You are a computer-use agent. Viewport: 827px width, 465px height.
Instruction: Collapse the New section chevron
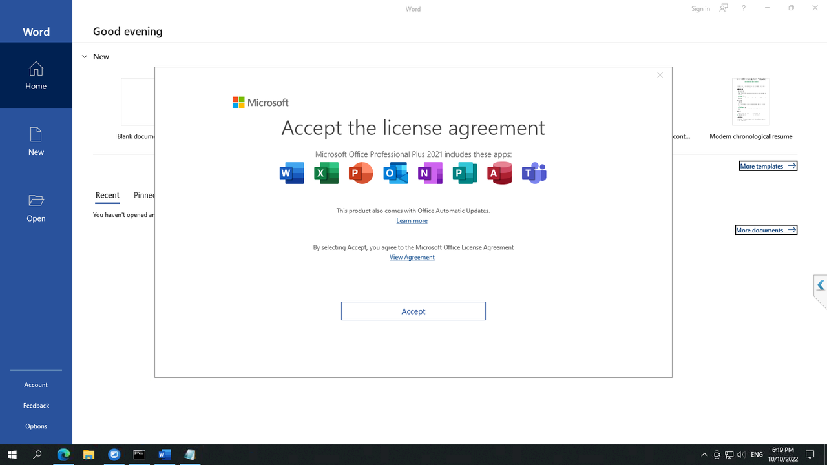pos(85,57)
